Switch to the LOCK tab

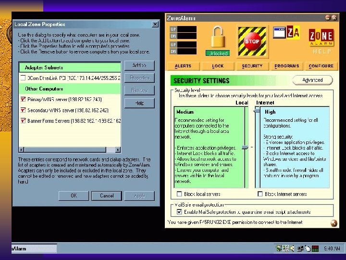click(x=218, y=66)
